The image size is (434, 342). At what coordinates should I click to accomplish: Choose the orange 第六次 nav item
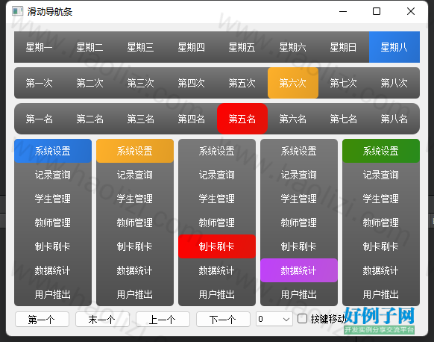point(293,83)
